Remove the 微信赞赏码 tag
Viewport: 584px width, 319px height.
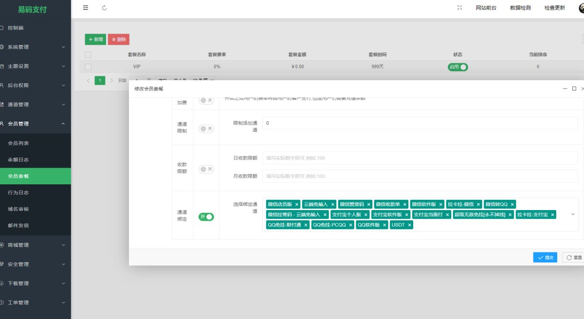(368, 204)
